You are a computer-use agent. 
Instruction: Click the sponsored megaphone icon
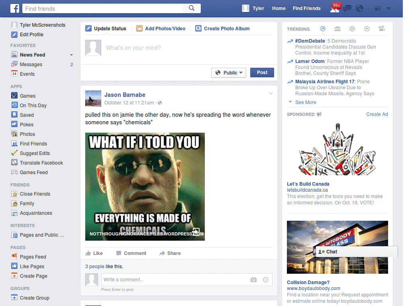click(319, 114)
